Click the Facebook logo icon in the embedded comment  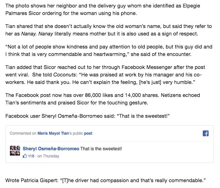(206, 133)
